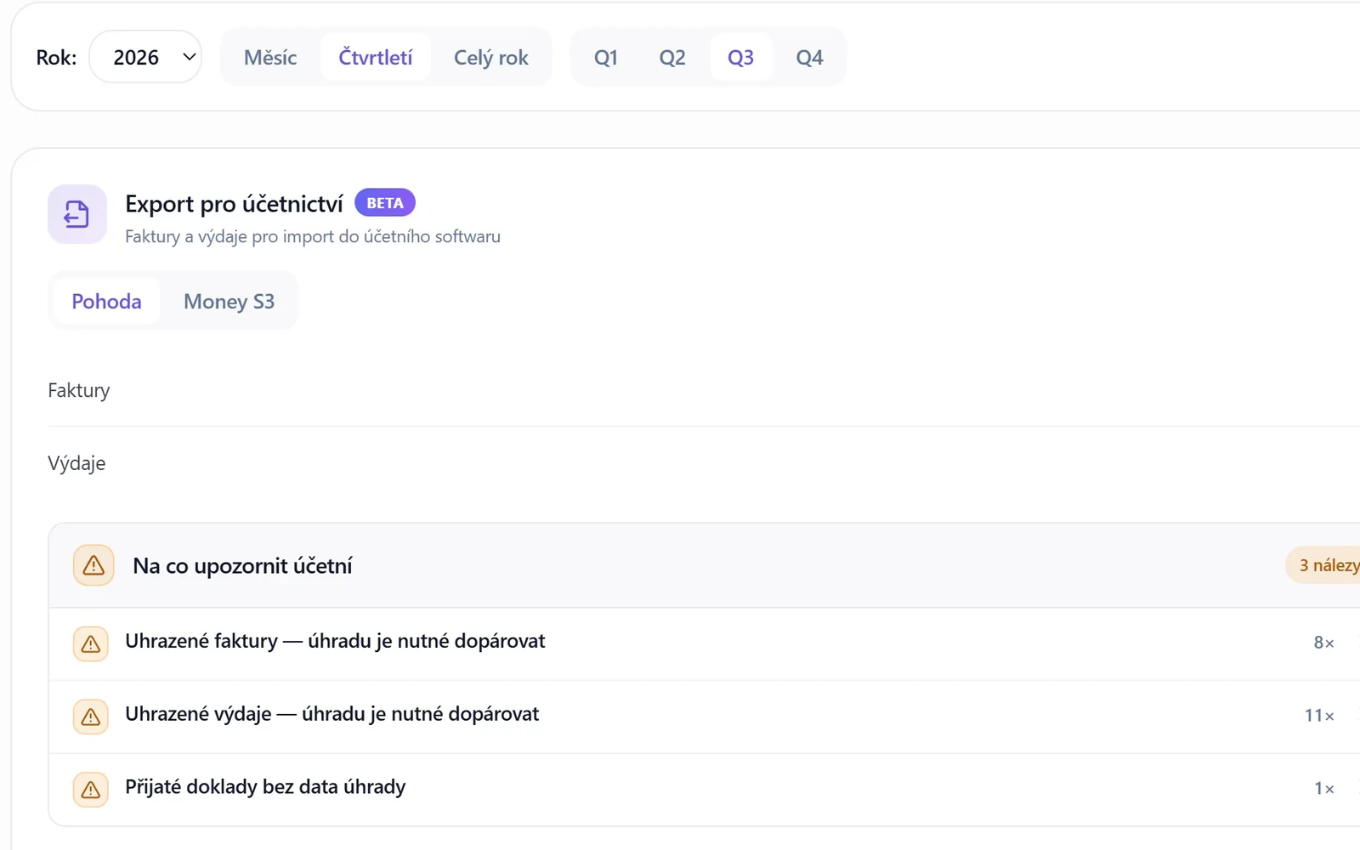Open Přijaté doklady bez data úhrady
The image size is (1360, 850).
(704, 790)
